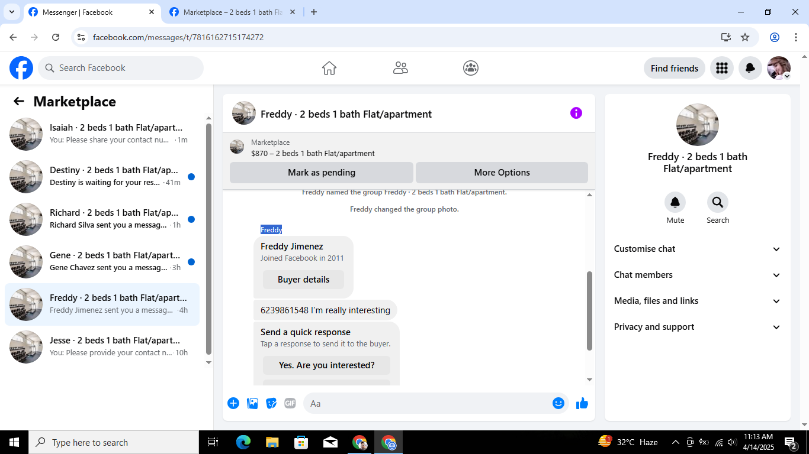Screen dimensions: 809x454
Task: Switch to Marketplace listing browser tab
Action: coord(233,12)
